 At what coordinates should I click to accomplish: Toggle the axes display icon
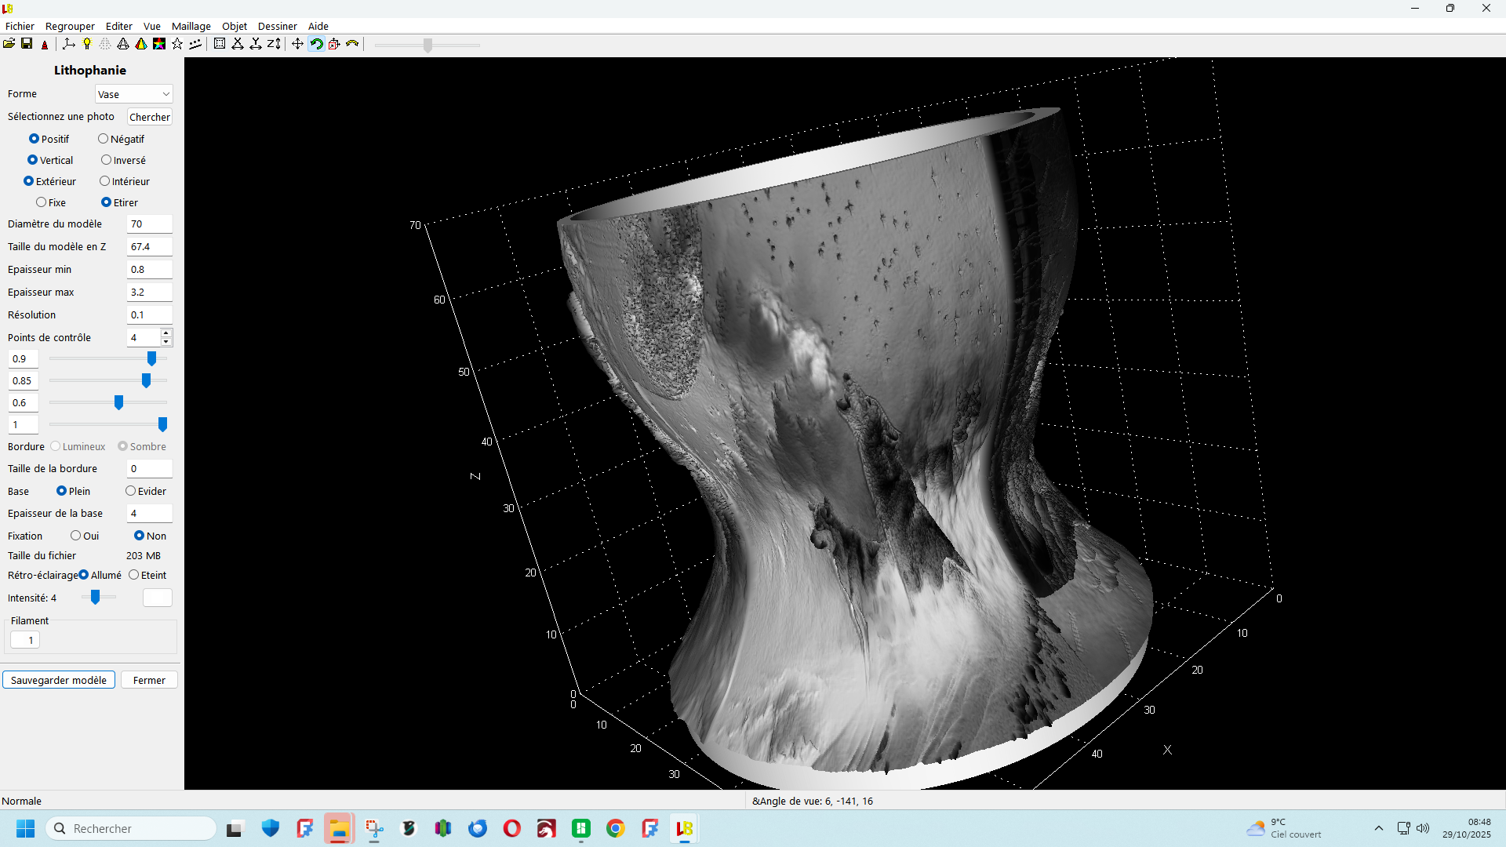click(69, 44)
